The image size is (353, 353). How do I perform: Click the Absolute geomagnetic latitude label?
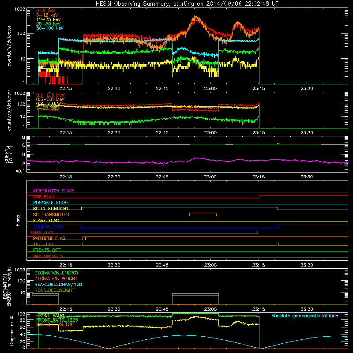(x=305, y=316)
